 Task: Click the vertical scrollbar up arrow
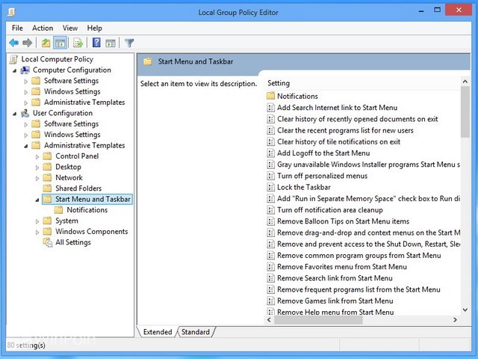(465, 82)
